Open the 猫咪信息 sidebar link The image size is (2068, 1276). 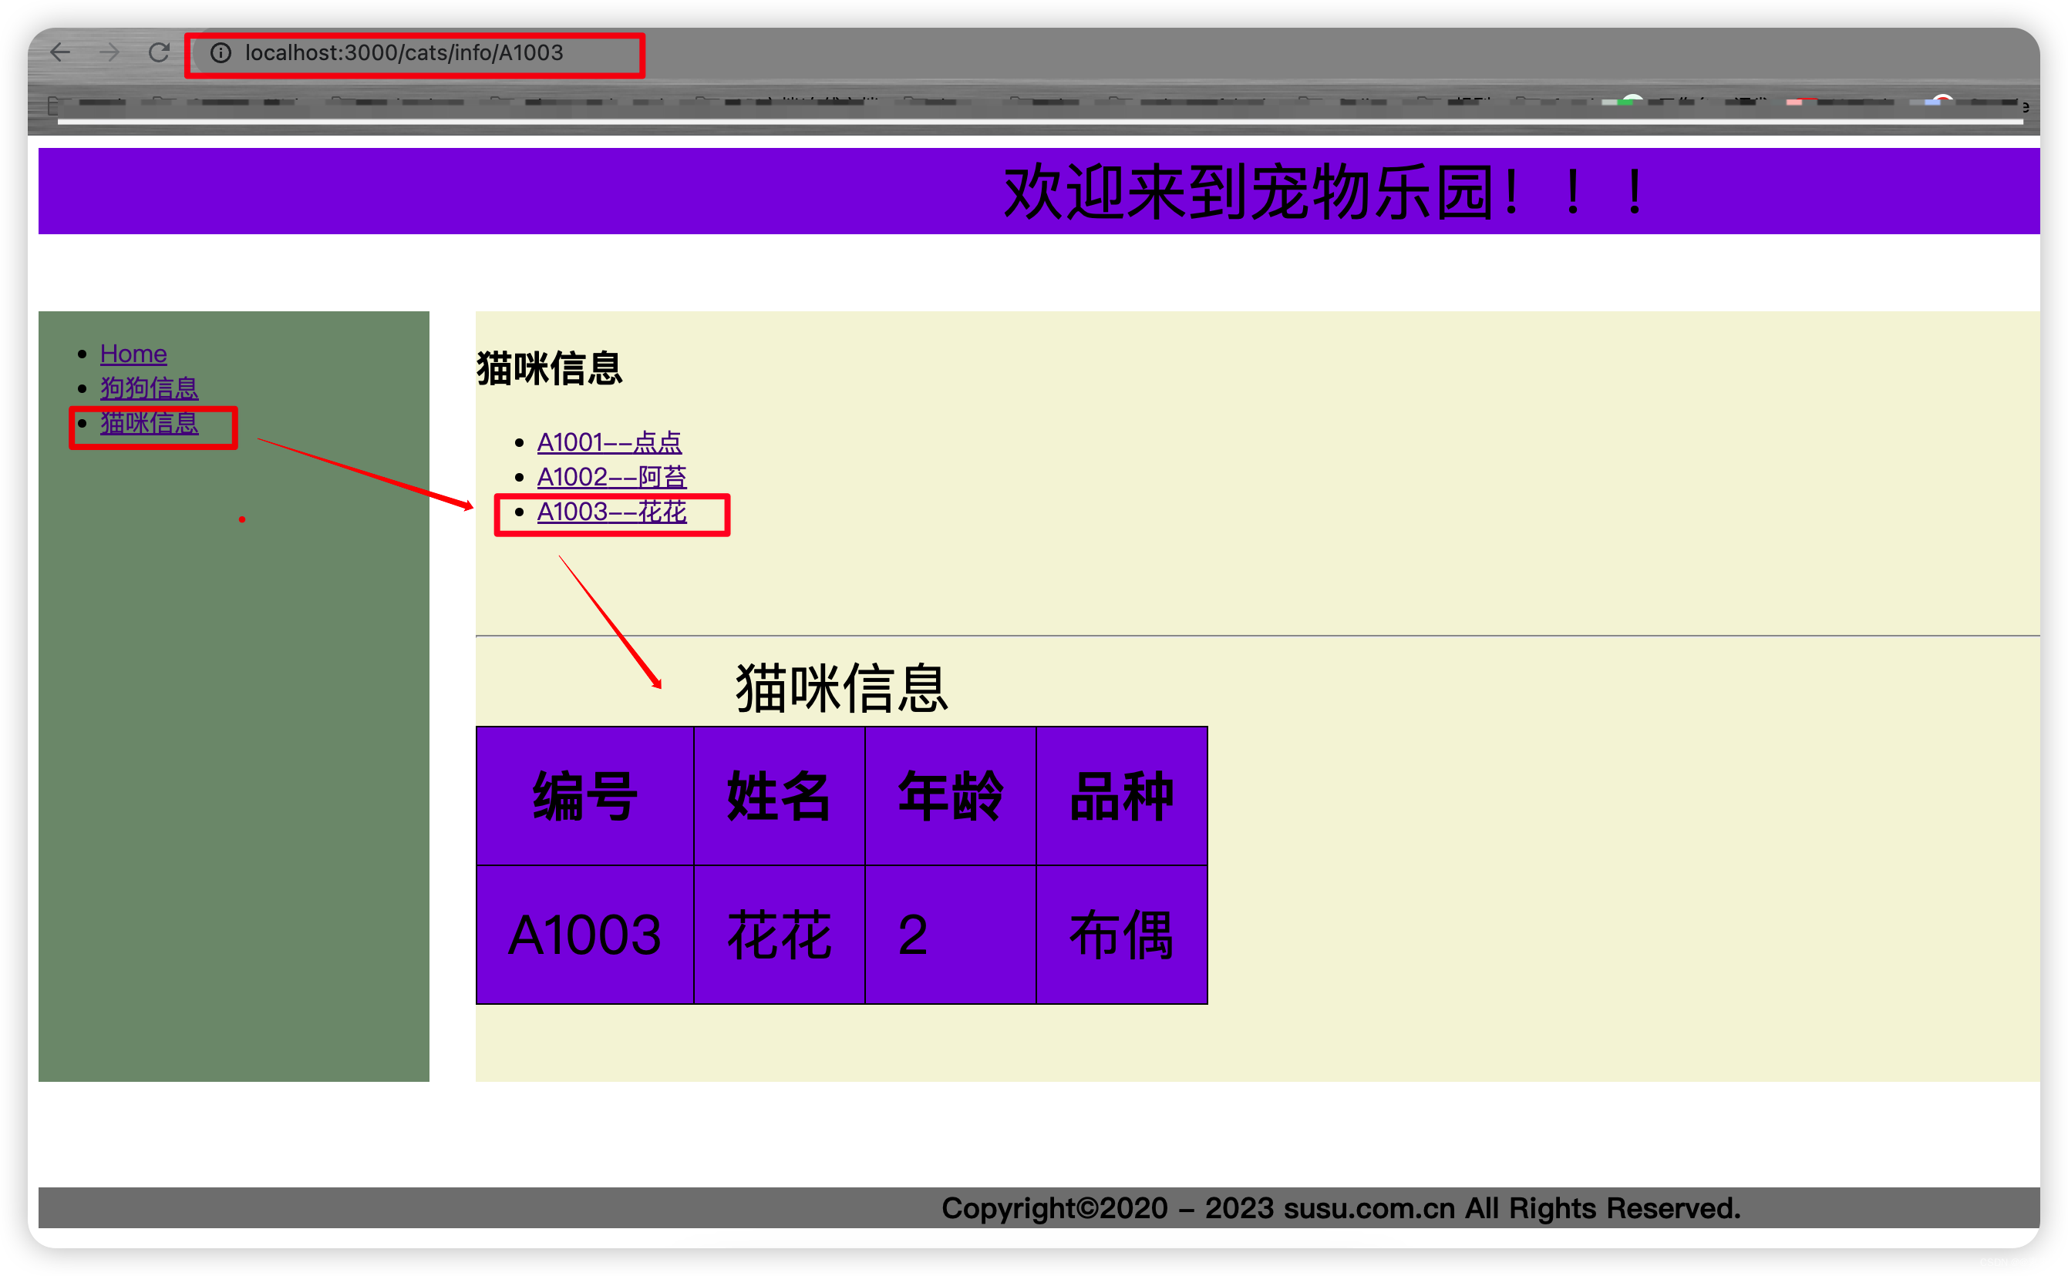click(150, 422)
